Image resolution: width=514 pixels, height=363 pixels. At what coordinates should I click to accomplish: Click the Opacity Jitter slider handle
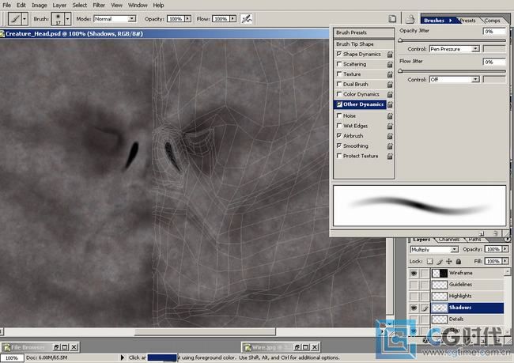point(400,40)
